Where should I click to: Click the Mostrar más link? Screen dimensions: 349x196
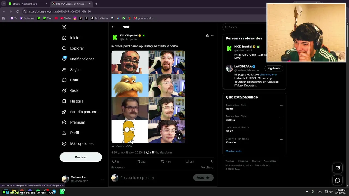coord(233,151)
